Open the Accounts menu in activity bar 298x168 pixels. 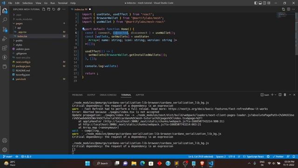coord(5,140)
